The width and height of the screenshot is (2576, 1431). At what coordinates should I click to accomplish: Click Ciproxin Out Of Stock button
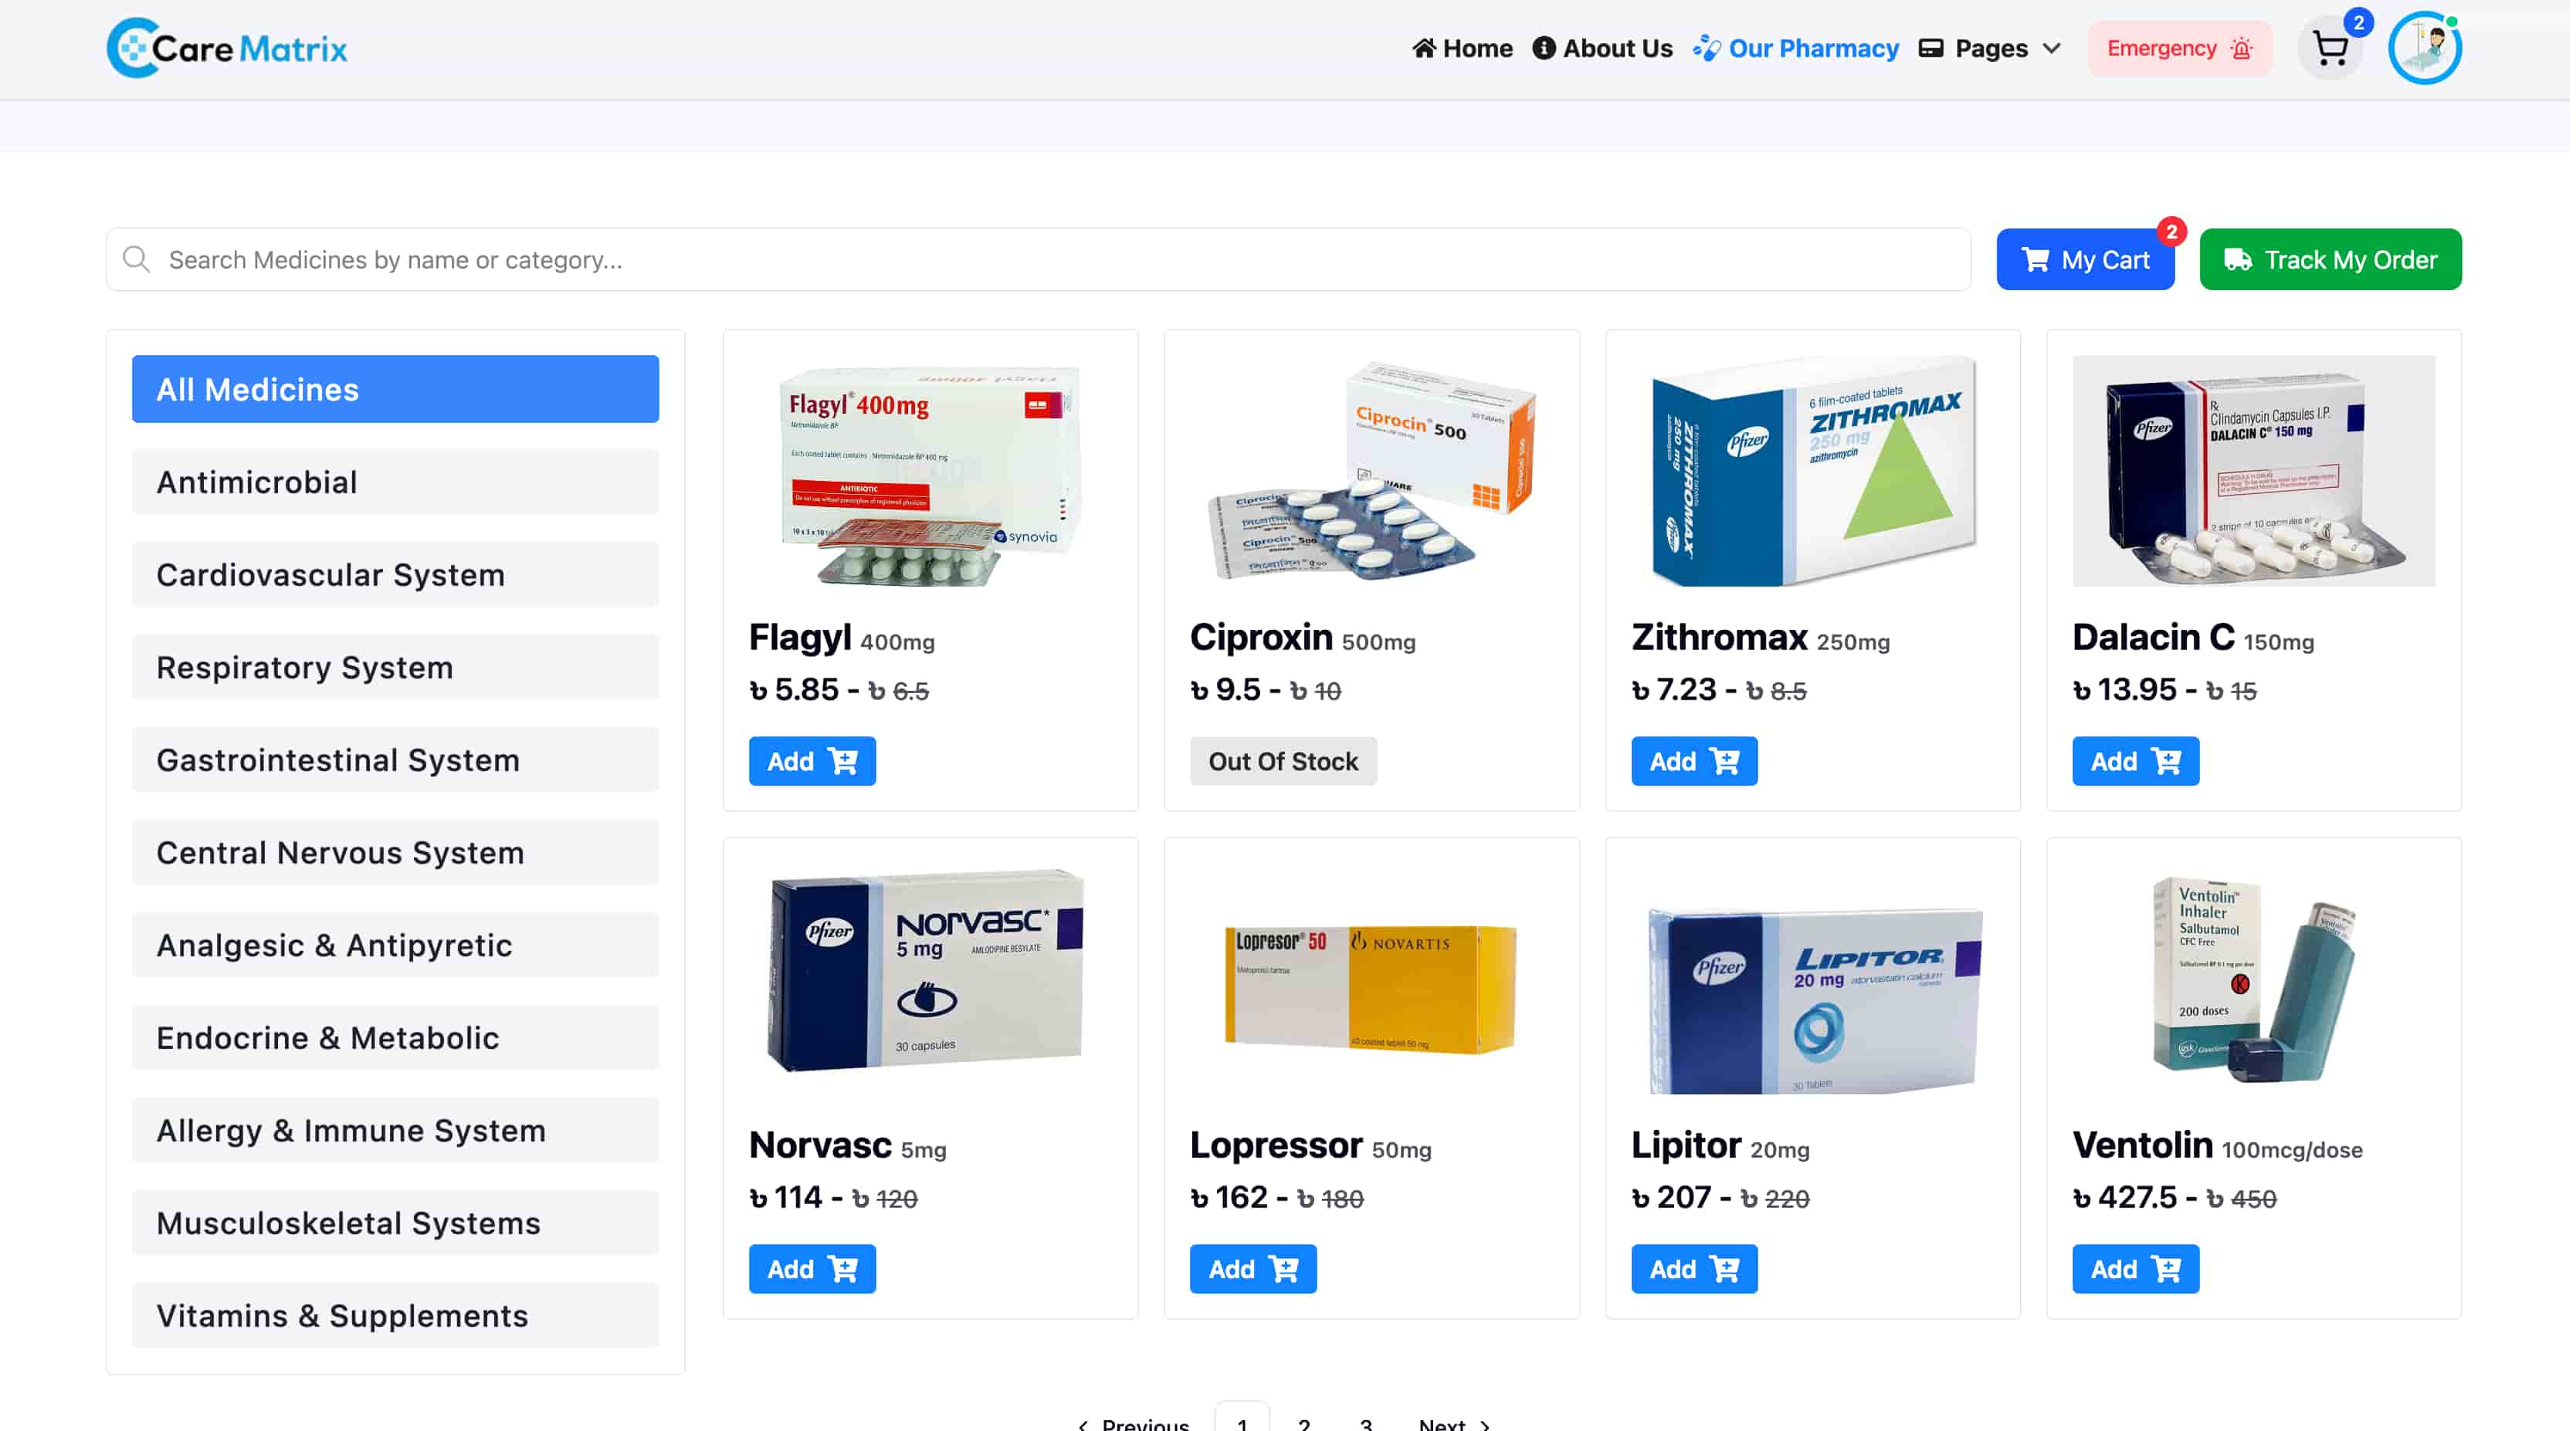click(1286, 763)
